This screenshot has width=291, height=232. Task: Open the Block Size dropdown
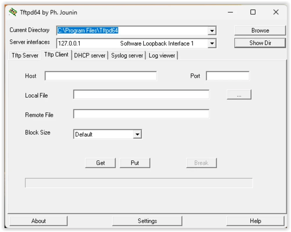click(137, 134)
